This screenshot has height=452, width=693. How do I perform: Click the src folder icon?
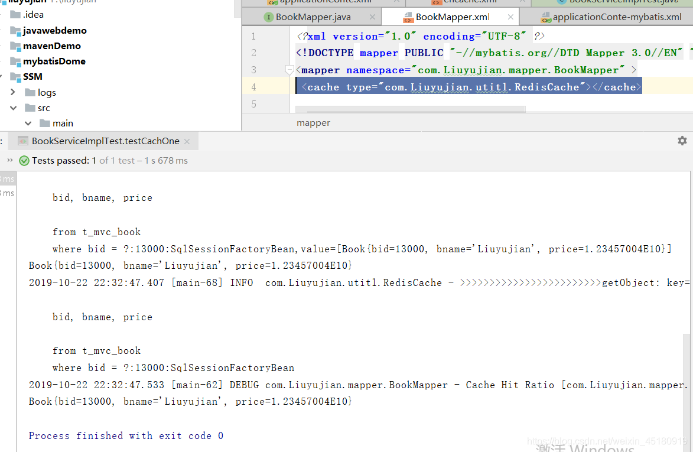pyautogui.click(x=30, y=108)
